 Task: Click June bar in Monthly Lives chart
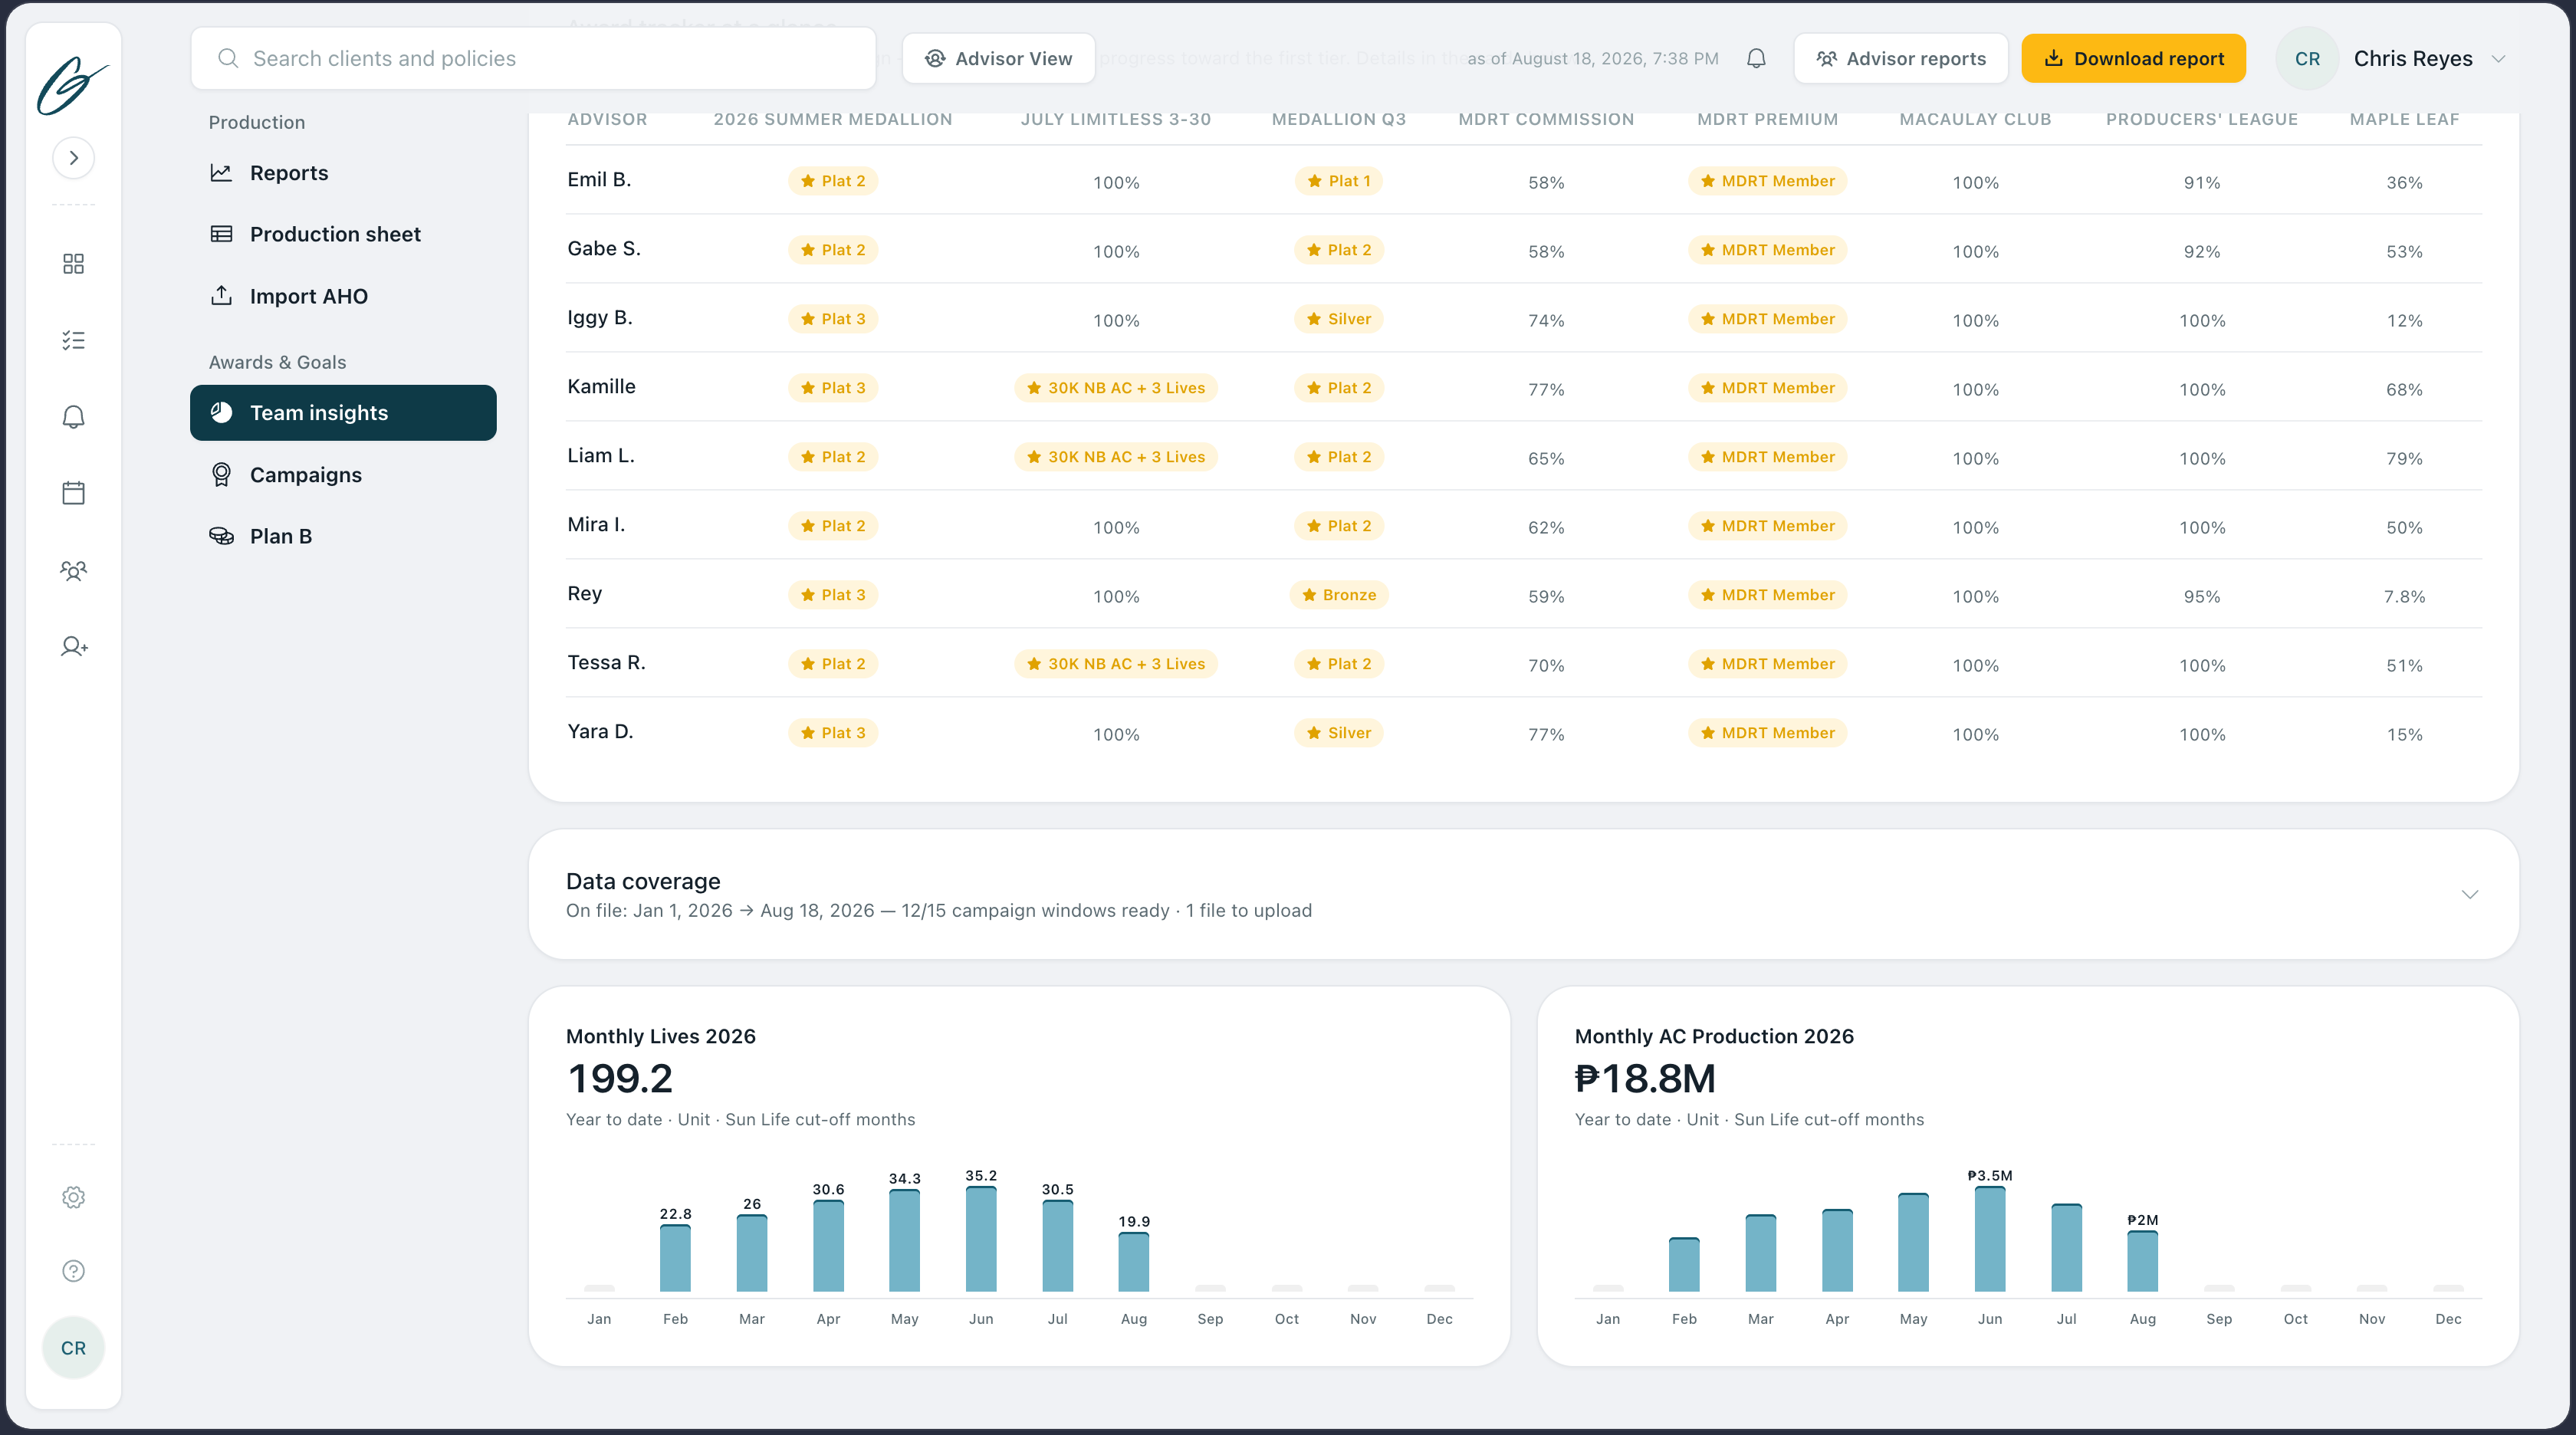coord(981,1239)
